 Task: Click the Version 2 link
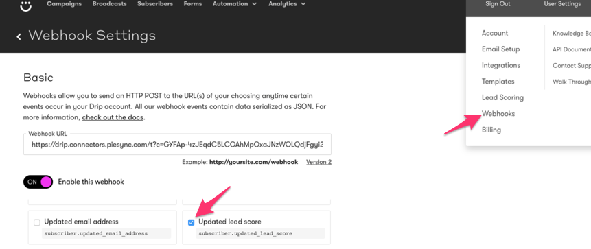coord(318,162)
